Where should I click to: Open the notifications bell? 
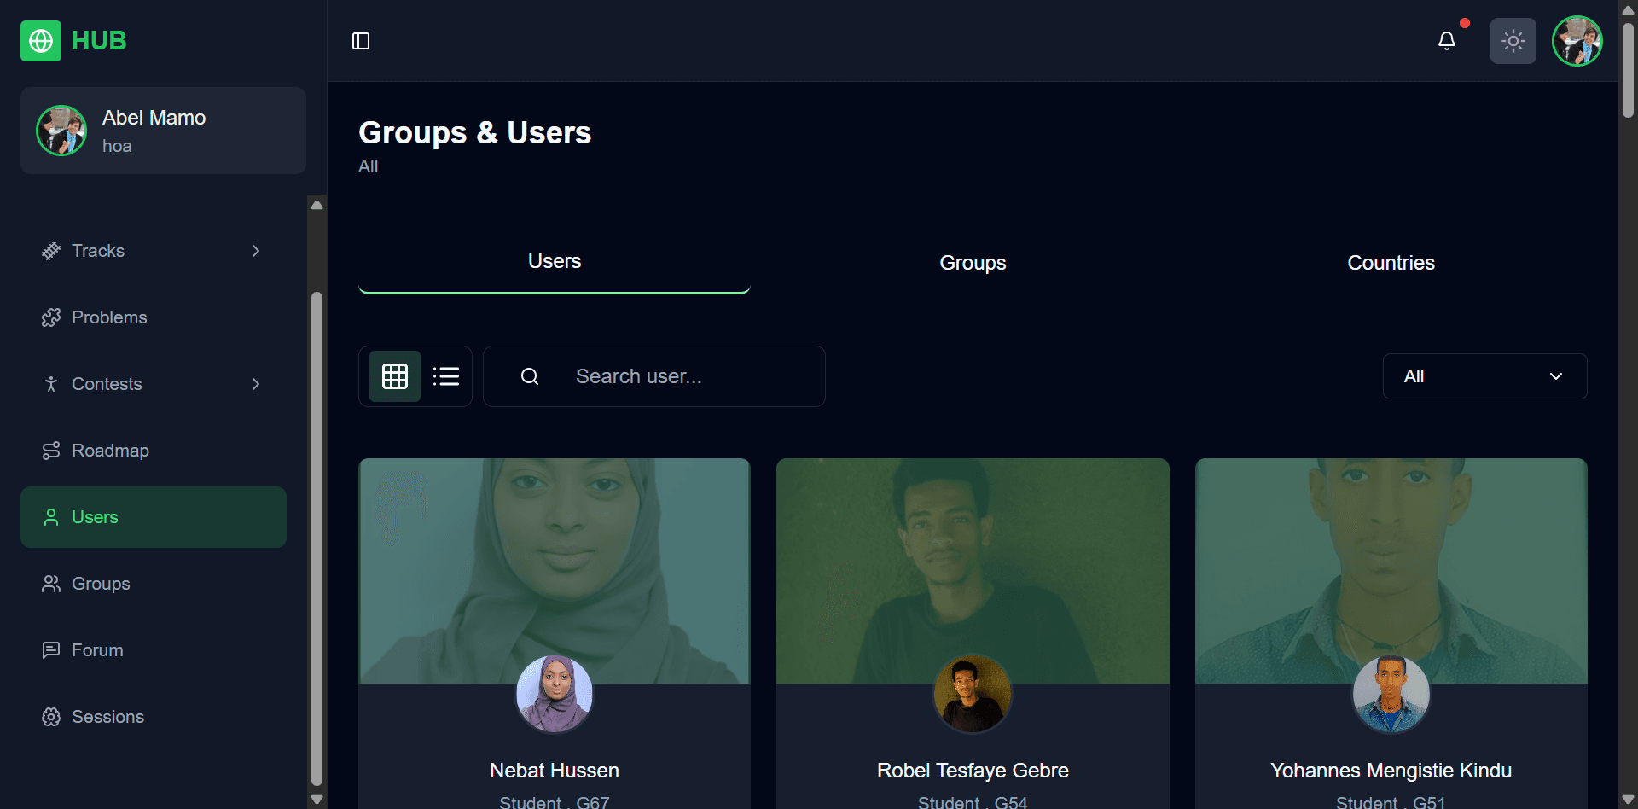1447,41
